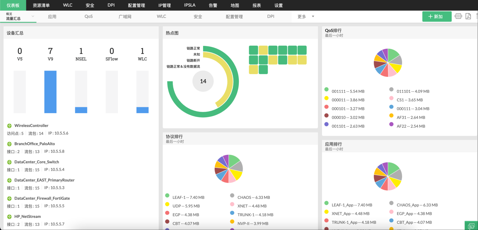
Task: Open 配置管理 in the black top menu bar
Action: pyautogui.click(x=137, y=6)
